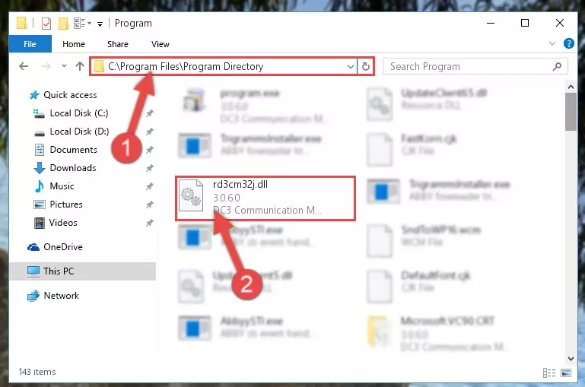Go forward with the forward arrow

pos(46,66)
